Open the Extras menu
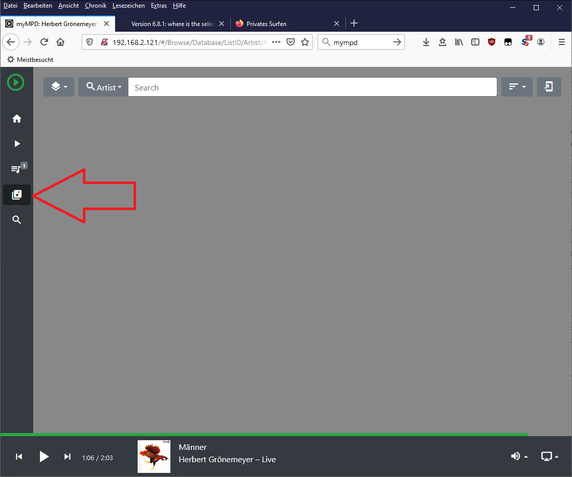 (159, 6)
